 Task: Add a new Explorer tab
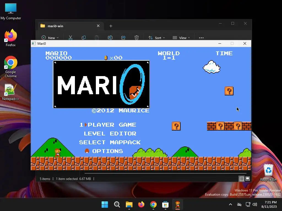click(x=111, y=26)
